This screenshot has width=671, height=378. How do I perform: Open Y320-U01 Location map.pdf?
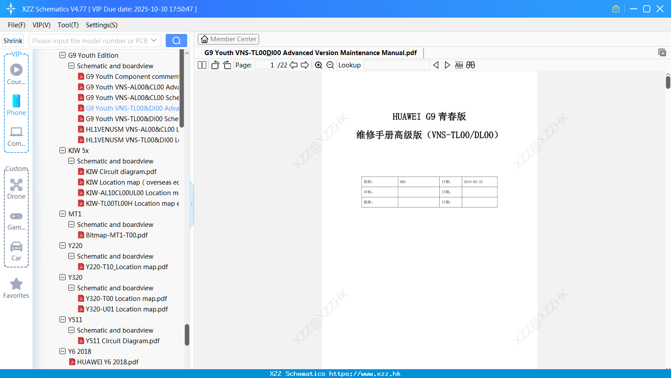pos(123,309)
